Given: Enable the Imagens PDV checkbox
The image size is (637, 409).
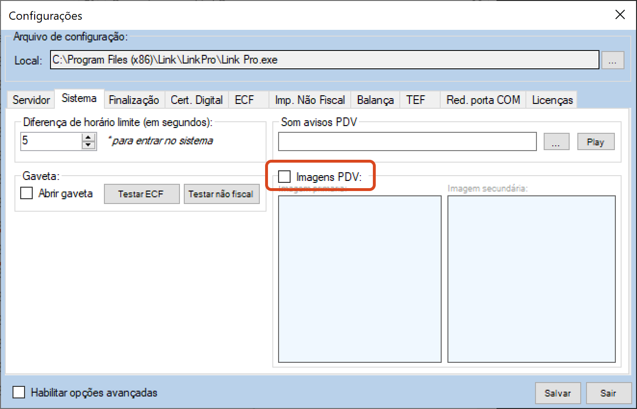Looking at the screenshot, I should coord(285,177).
